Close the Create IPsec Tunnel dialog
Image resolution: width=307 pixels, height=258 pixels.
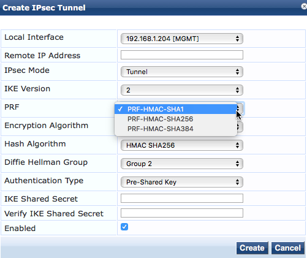(x=304, y=6)
